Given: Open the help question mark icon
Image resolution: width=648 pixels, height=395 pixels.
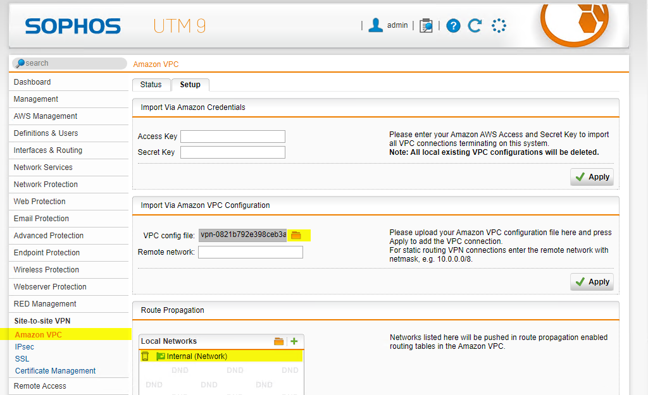Looking at the screenshot, I should click(453, 26).
